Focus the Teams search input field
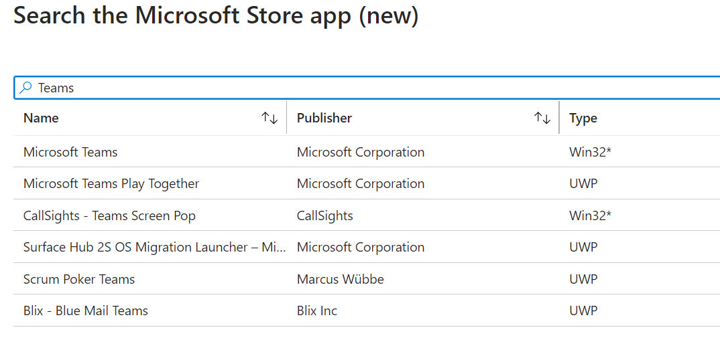The height and width of the screenshot is (360, 720). tap(367, 88)
